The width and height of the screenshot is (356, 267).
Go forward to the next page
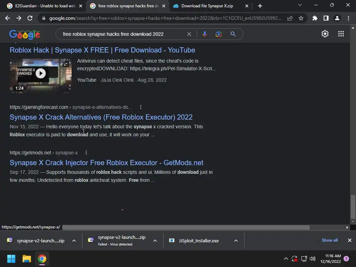point(19,18)
